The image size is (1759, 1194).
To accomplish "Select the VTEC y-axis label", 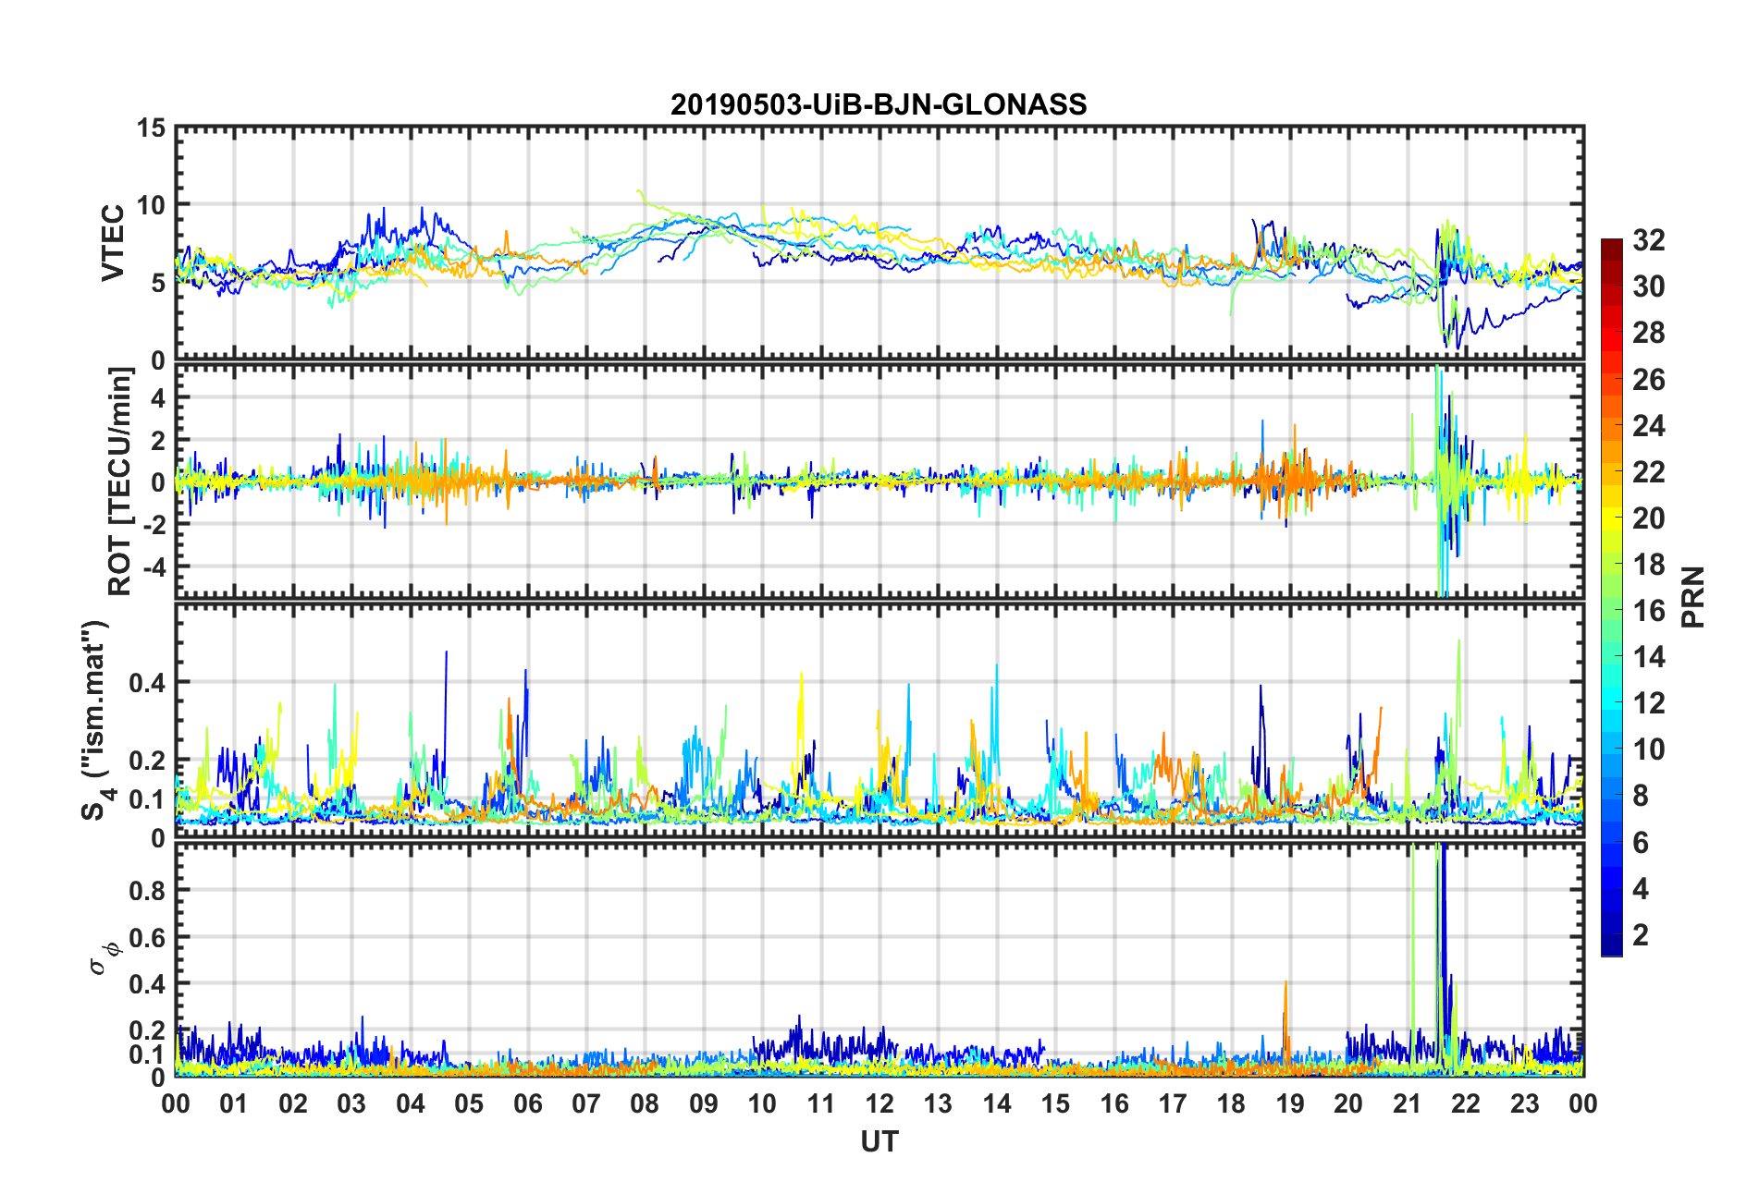I will [x=113, y=243].
